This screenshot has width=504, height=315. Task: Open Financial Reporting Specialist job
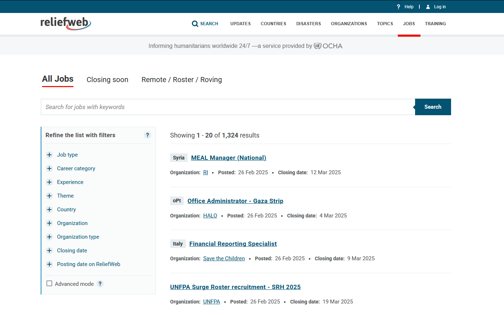pyautogui.click(x=233, y=244)
